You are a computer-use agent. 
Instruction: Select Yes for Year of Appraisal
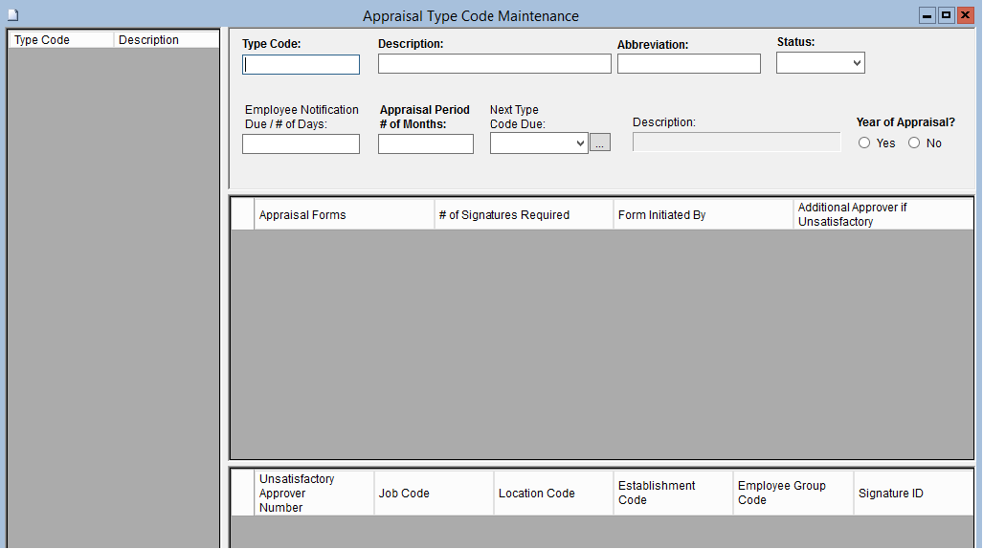tap(864, 143)
